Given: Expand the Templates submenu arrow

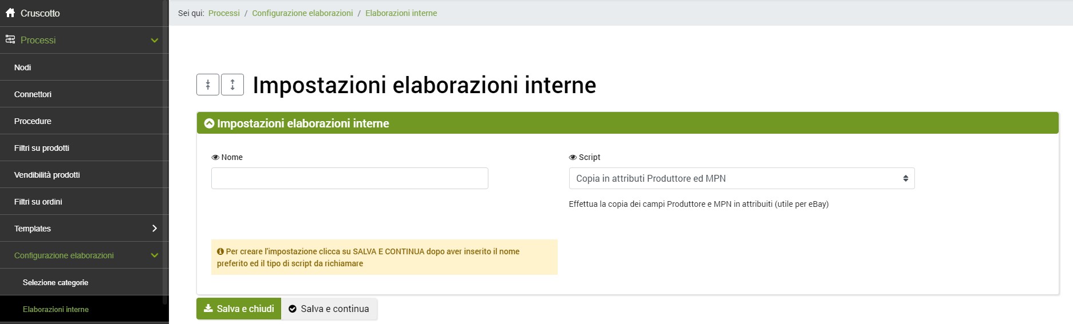Looking at the screenshot, I should coord(154,228).
